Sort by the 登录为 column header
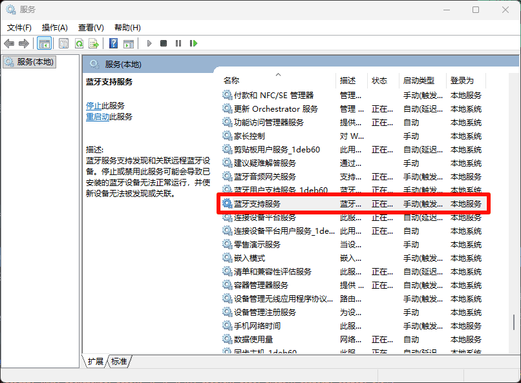 point(466,80)
